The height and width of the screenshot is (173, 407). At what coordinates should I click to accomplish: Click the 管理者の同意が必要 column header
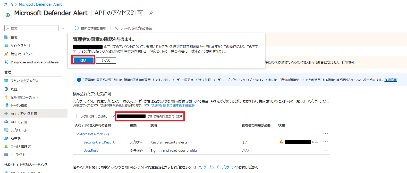tap(256, 125)
